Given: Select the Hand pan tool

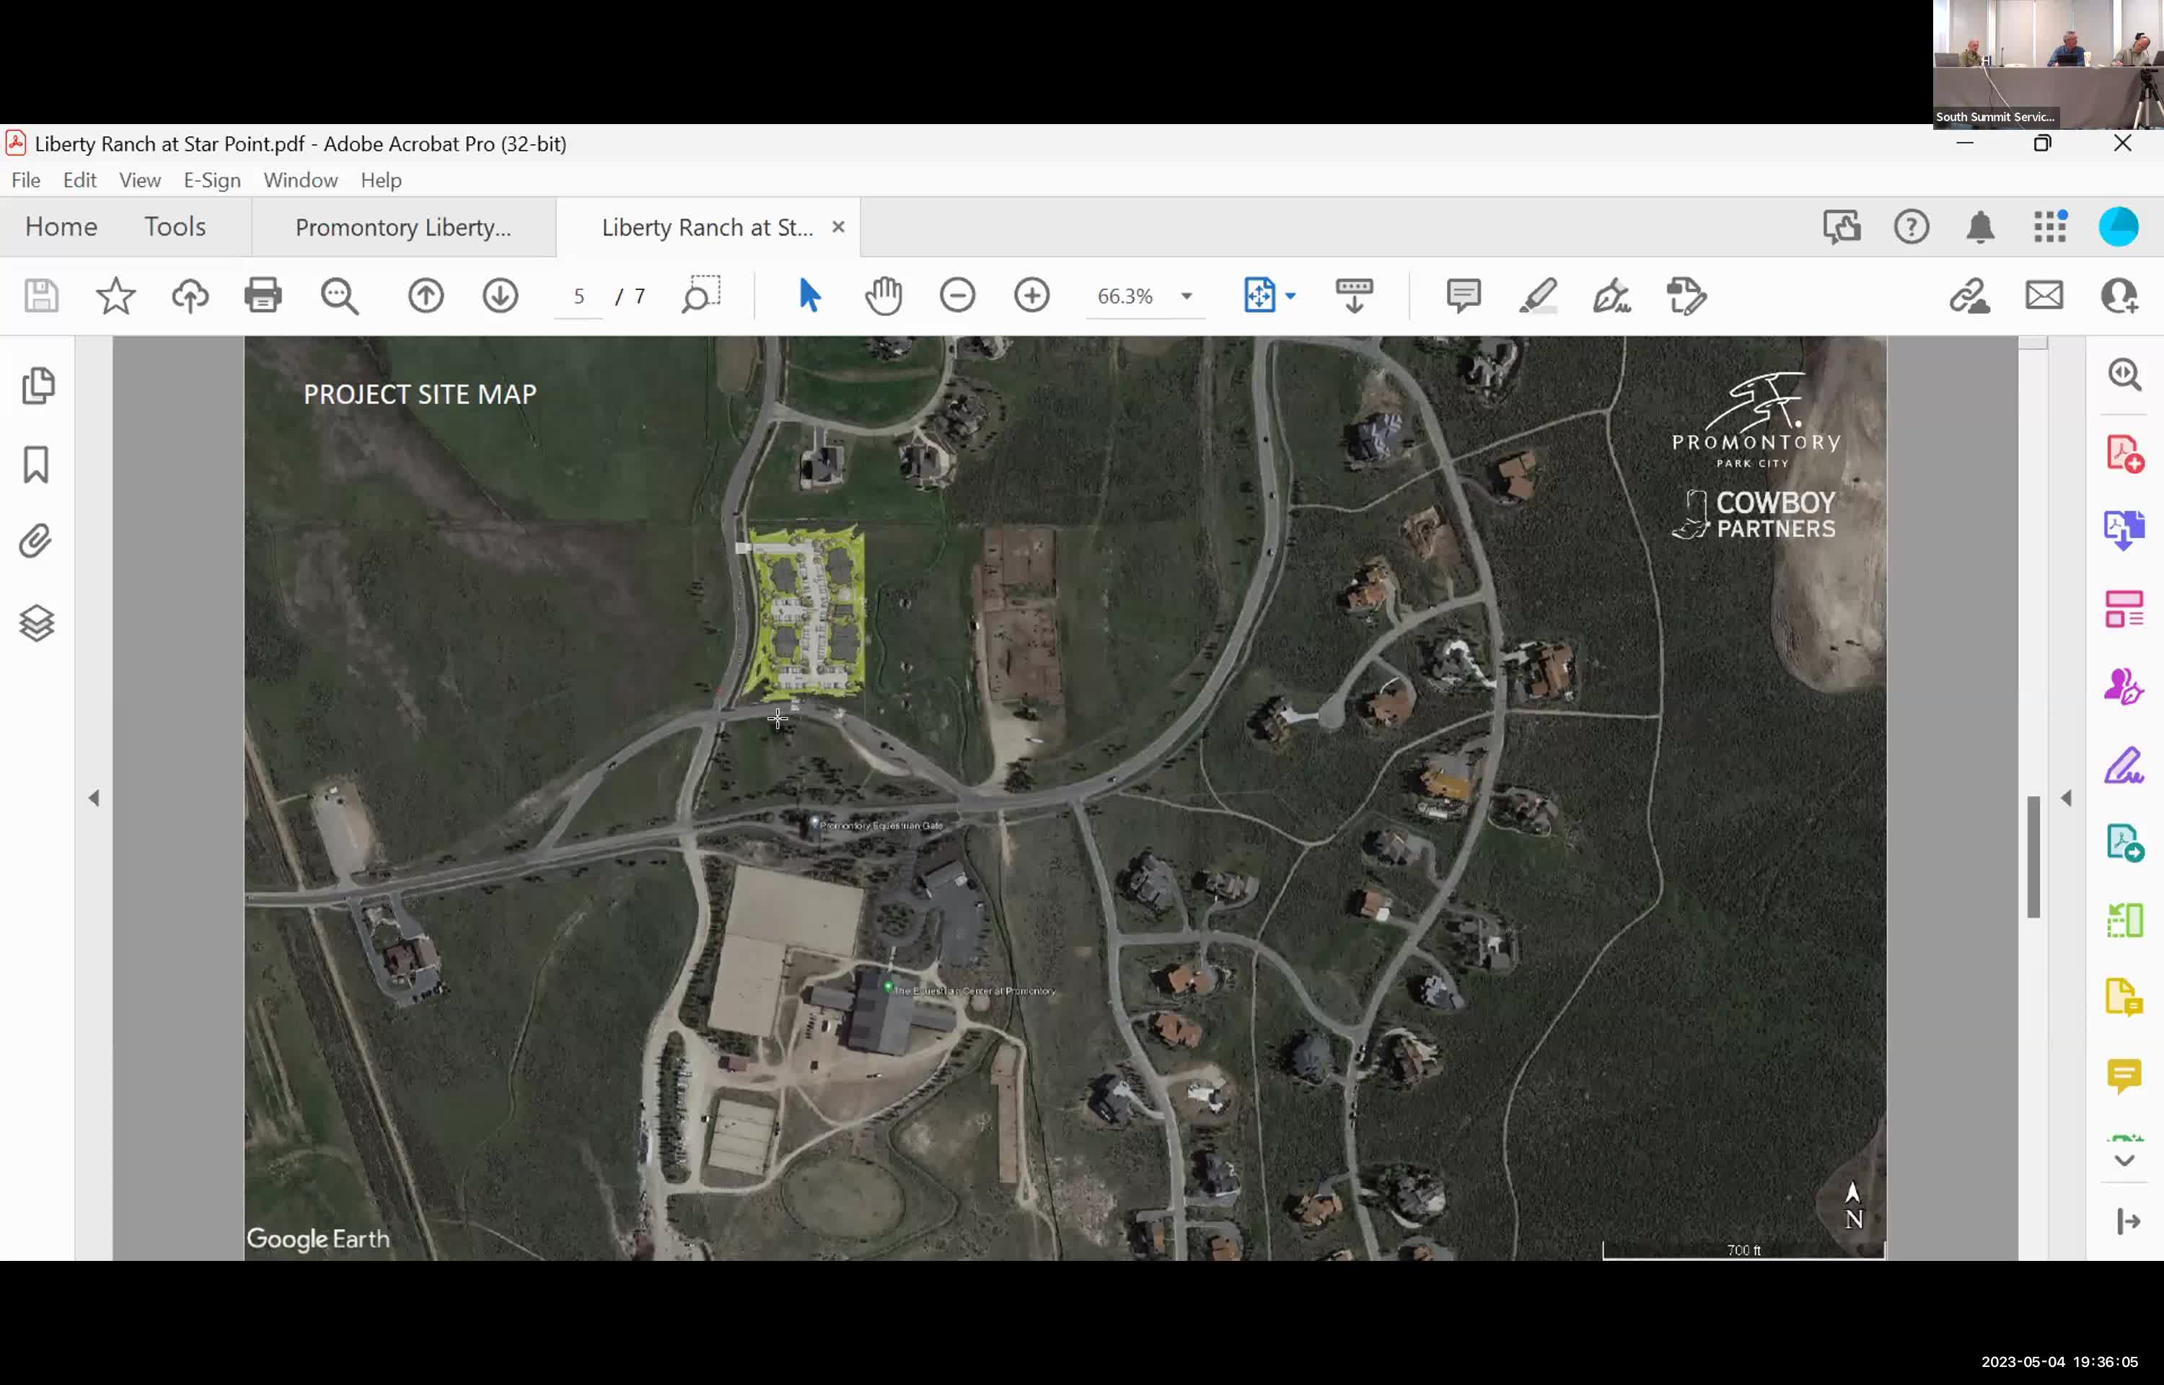Looking at the screenshot, I should 883,296.
